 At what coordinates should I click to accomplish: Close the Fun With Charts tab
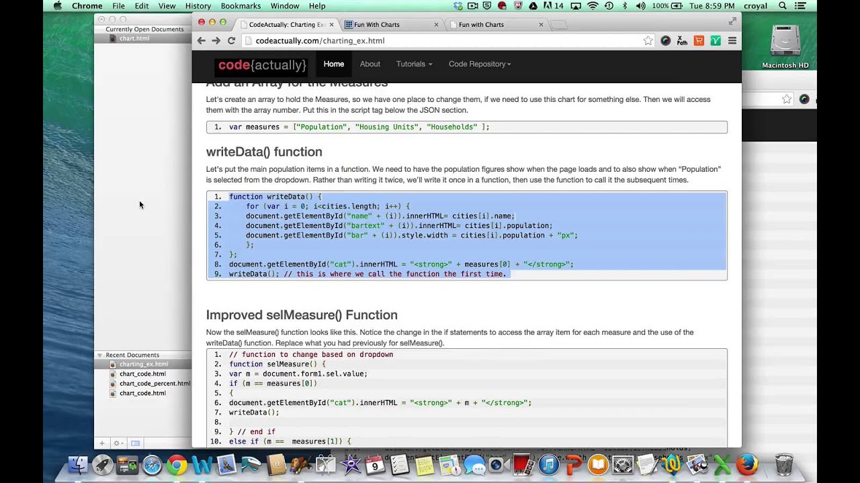point(436,25)
